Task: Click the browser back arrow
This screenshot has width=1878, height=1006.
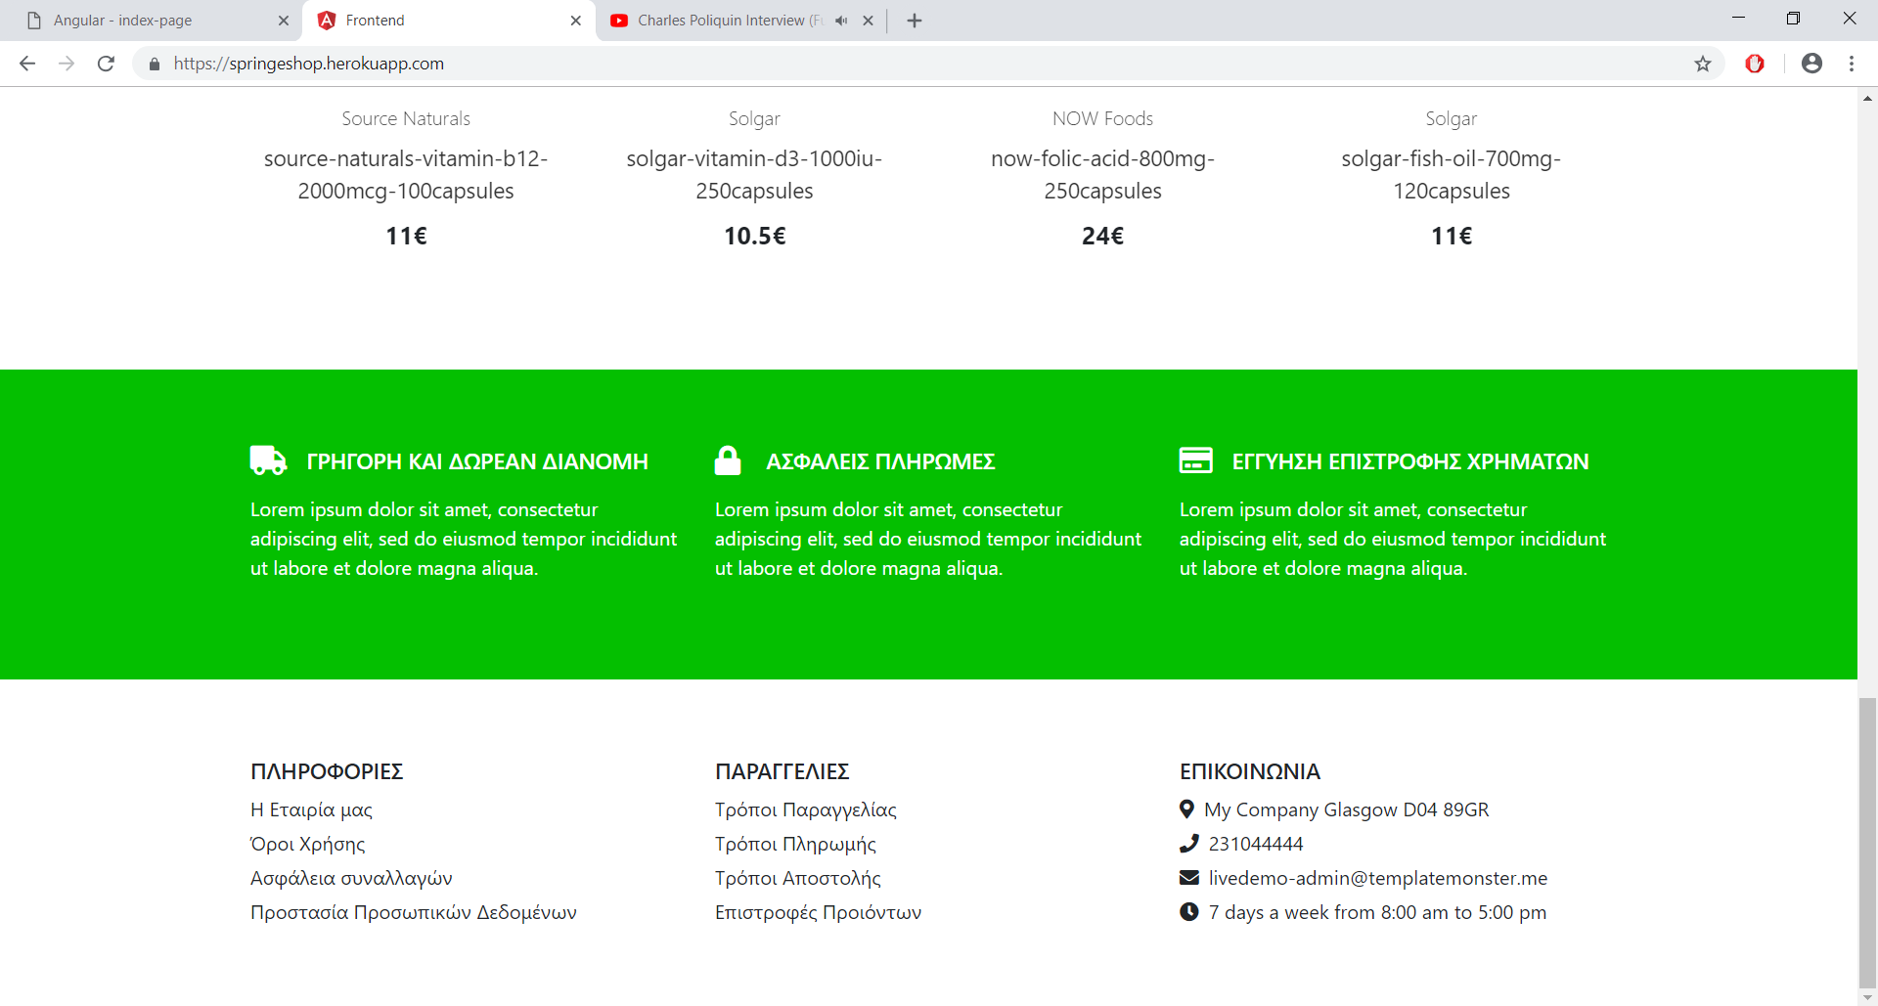Action: tap(27, 64)
